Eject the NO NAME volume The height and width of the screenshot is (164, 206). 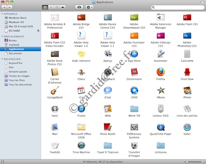pyautogui.click(x=38, y=30)
